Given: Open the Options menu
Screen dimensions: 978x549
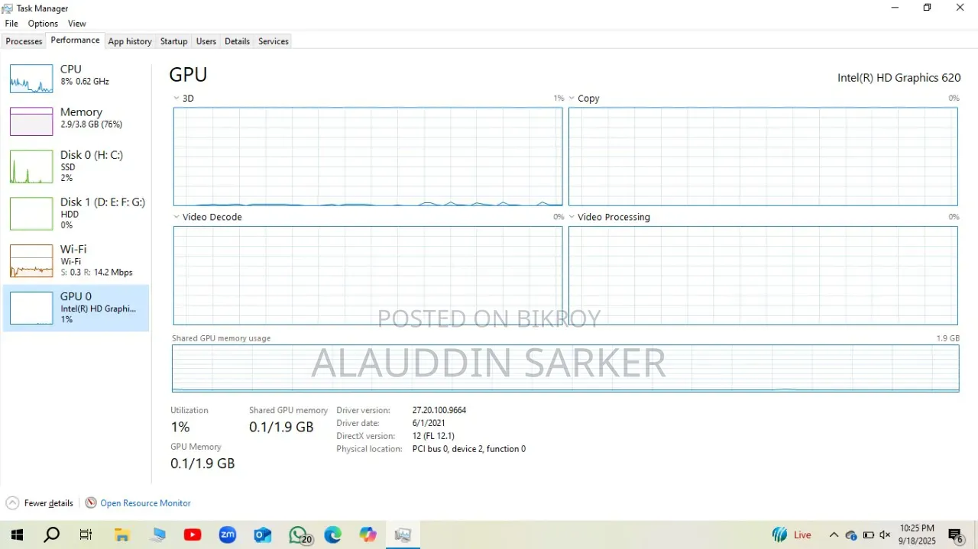Looking at the screenshot, I should [43, 24].
